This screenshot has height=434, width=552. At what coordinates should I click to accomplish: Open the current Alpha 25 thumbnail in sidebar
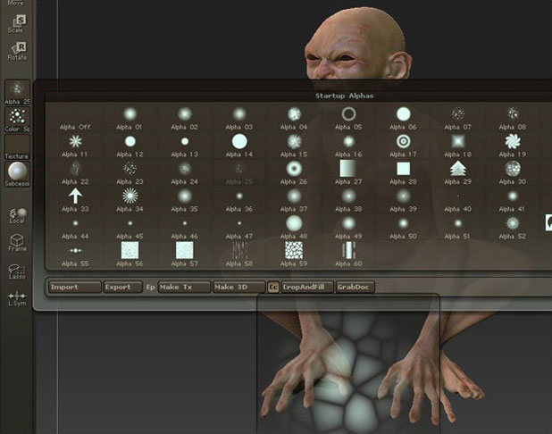tap(17, 92)
